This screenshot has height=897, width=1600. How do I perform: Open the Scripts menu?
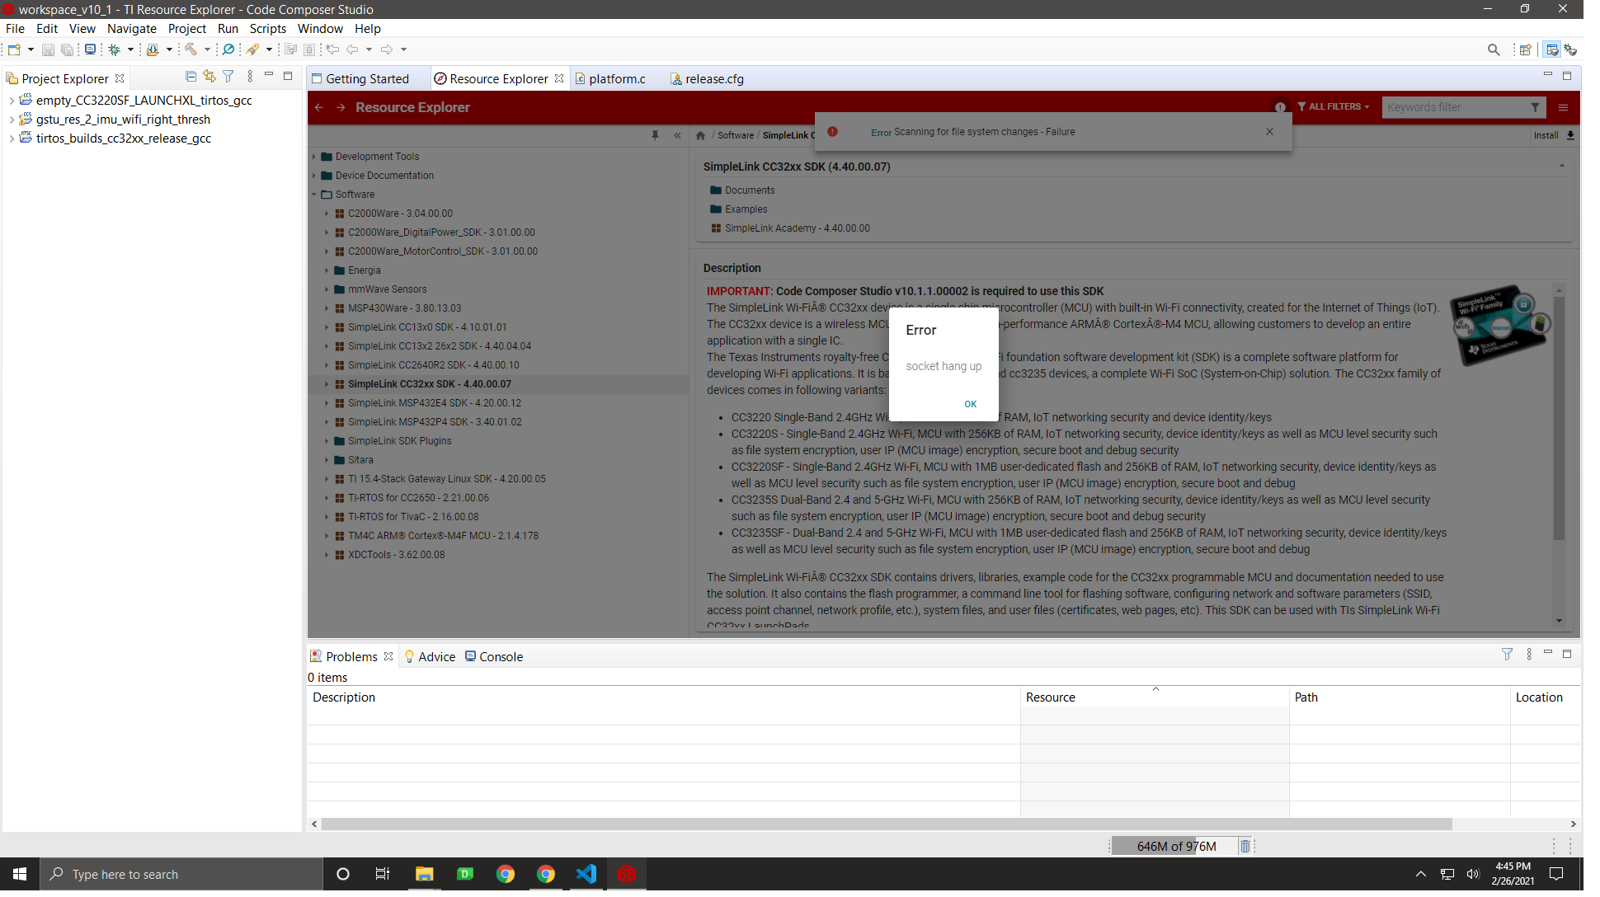tap(267, 29)
